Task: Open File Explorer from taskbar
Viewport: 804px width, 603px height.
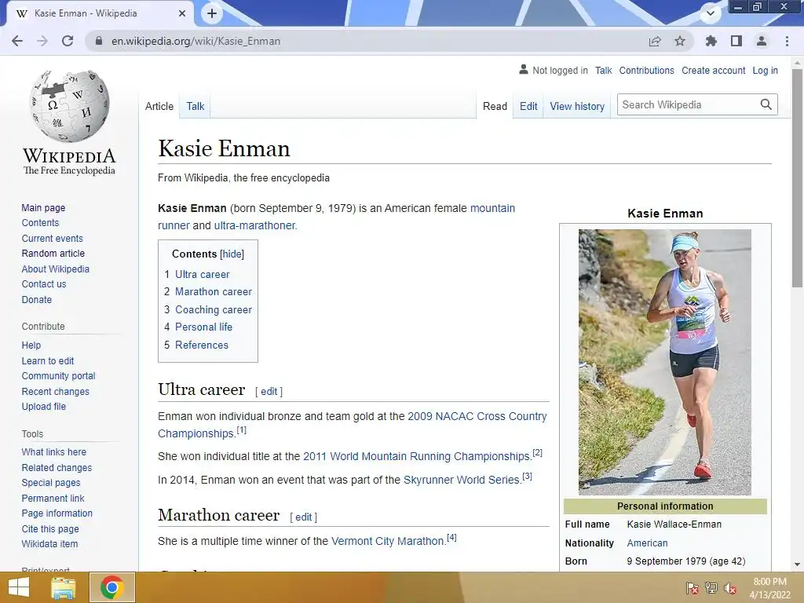Action: point(64,587)
